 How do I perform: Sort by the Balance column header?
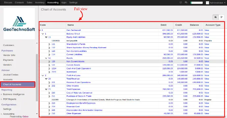[194, 25]
